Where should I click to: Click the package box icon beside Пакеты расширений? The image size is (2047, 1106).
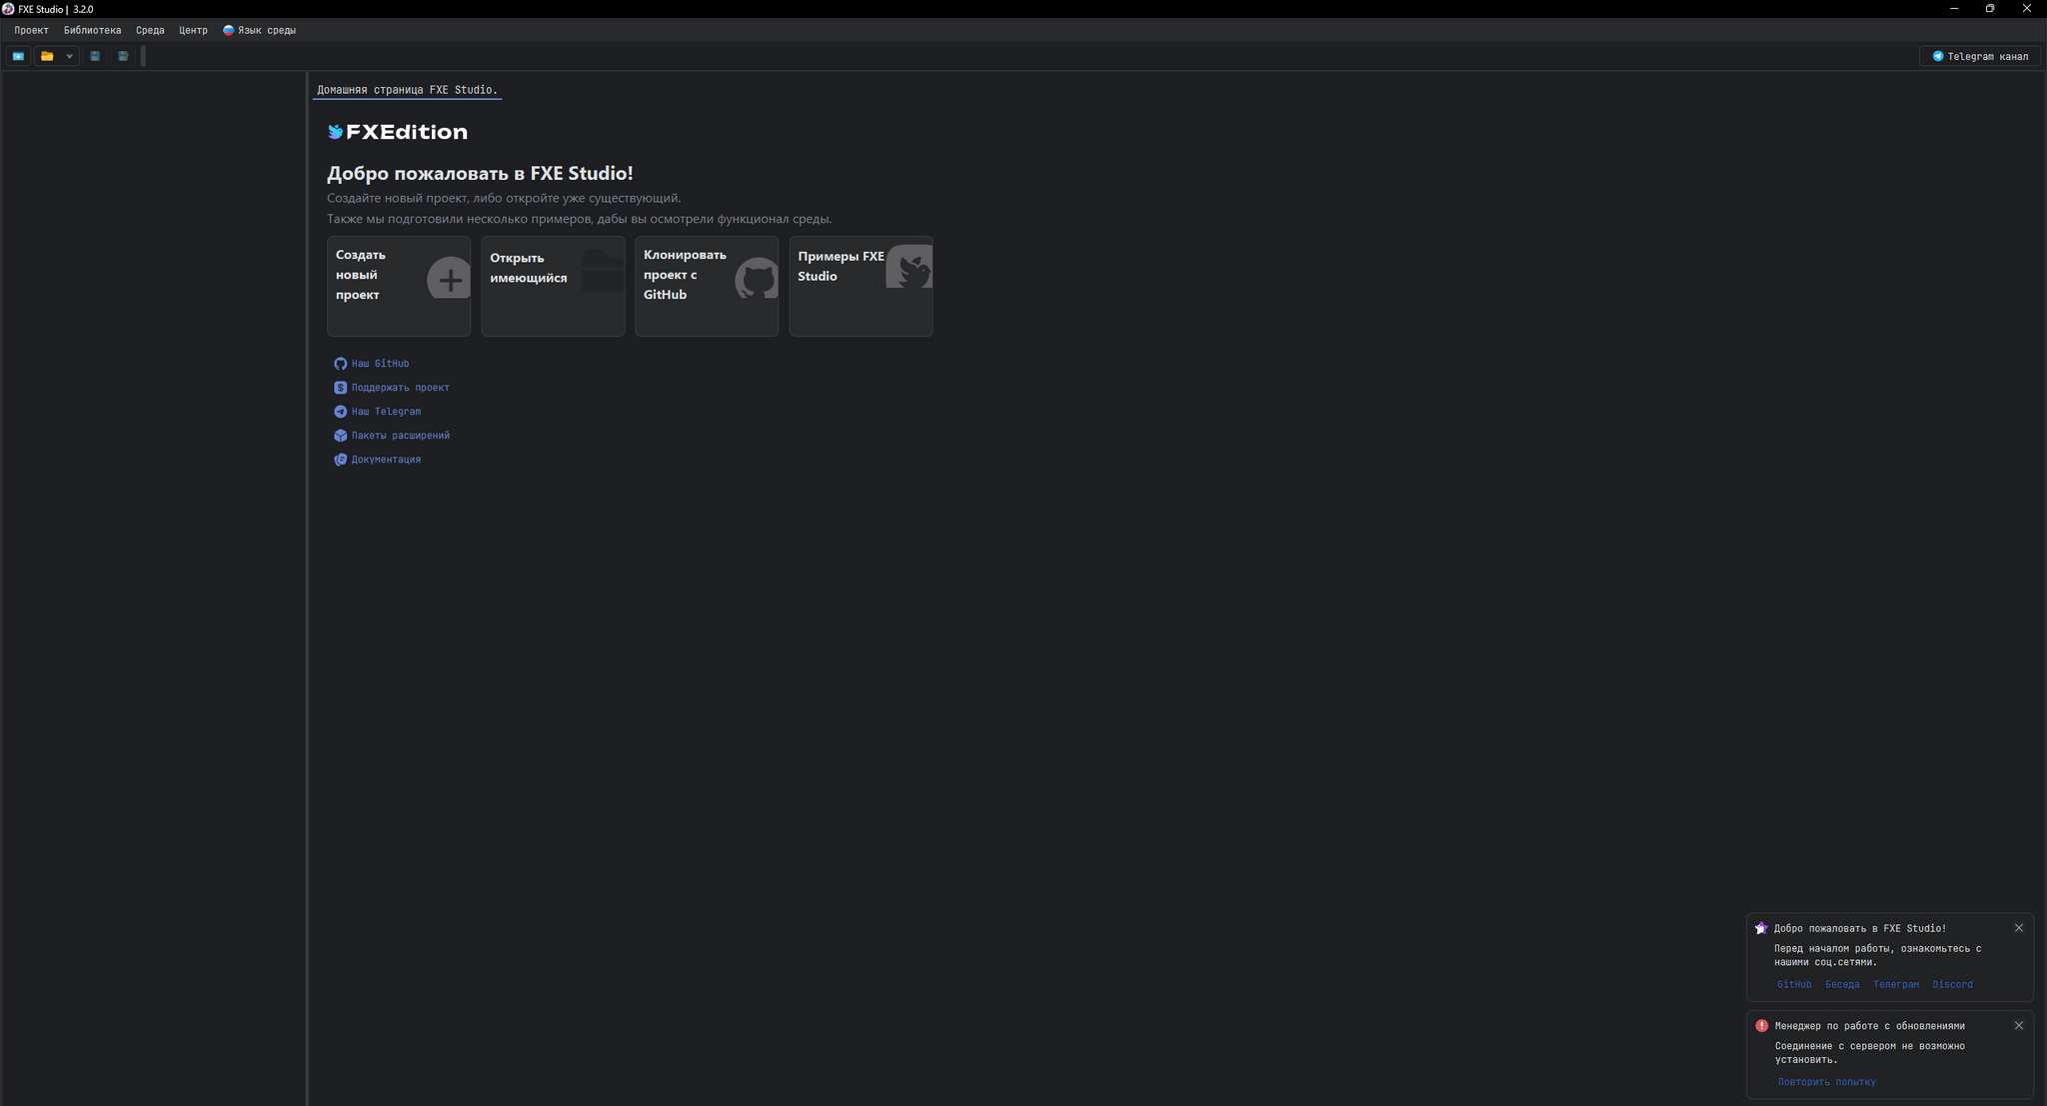[x=340, y=436]
